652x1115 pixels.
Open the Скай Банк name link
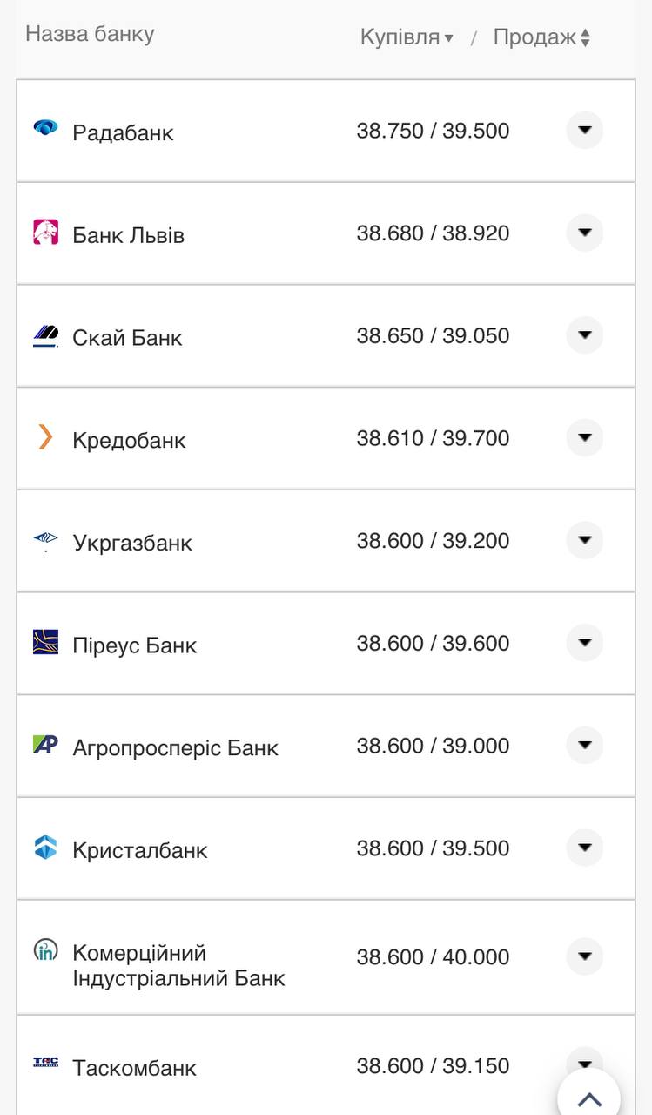coord(127,338)
